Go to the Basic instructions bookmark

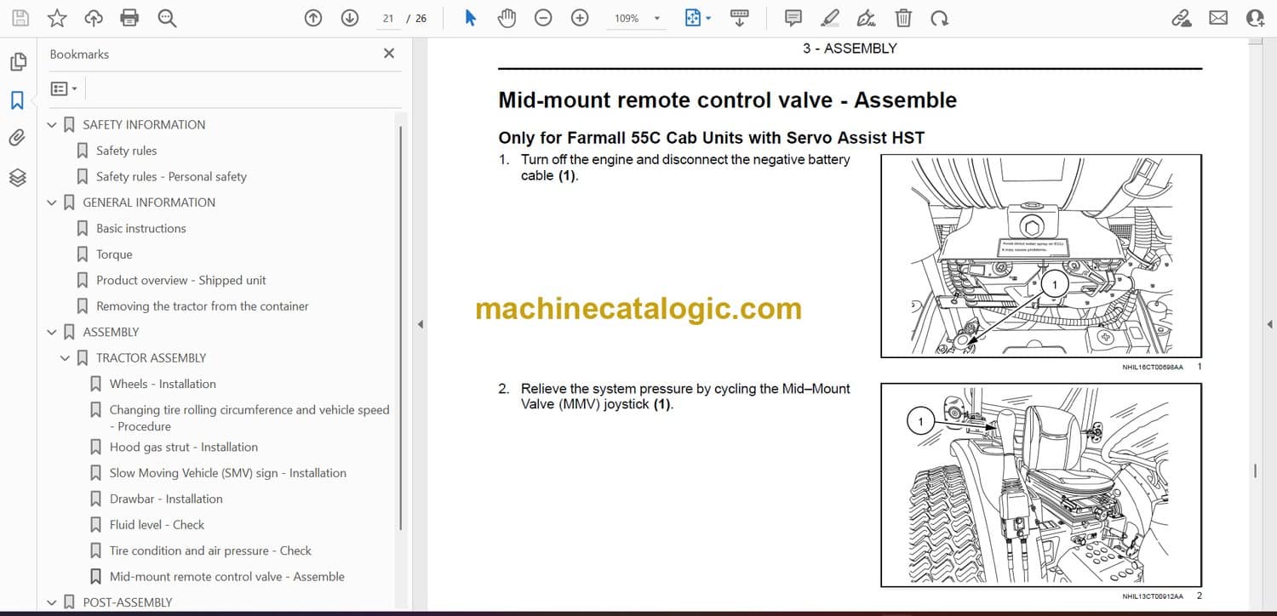coord(140,228)
